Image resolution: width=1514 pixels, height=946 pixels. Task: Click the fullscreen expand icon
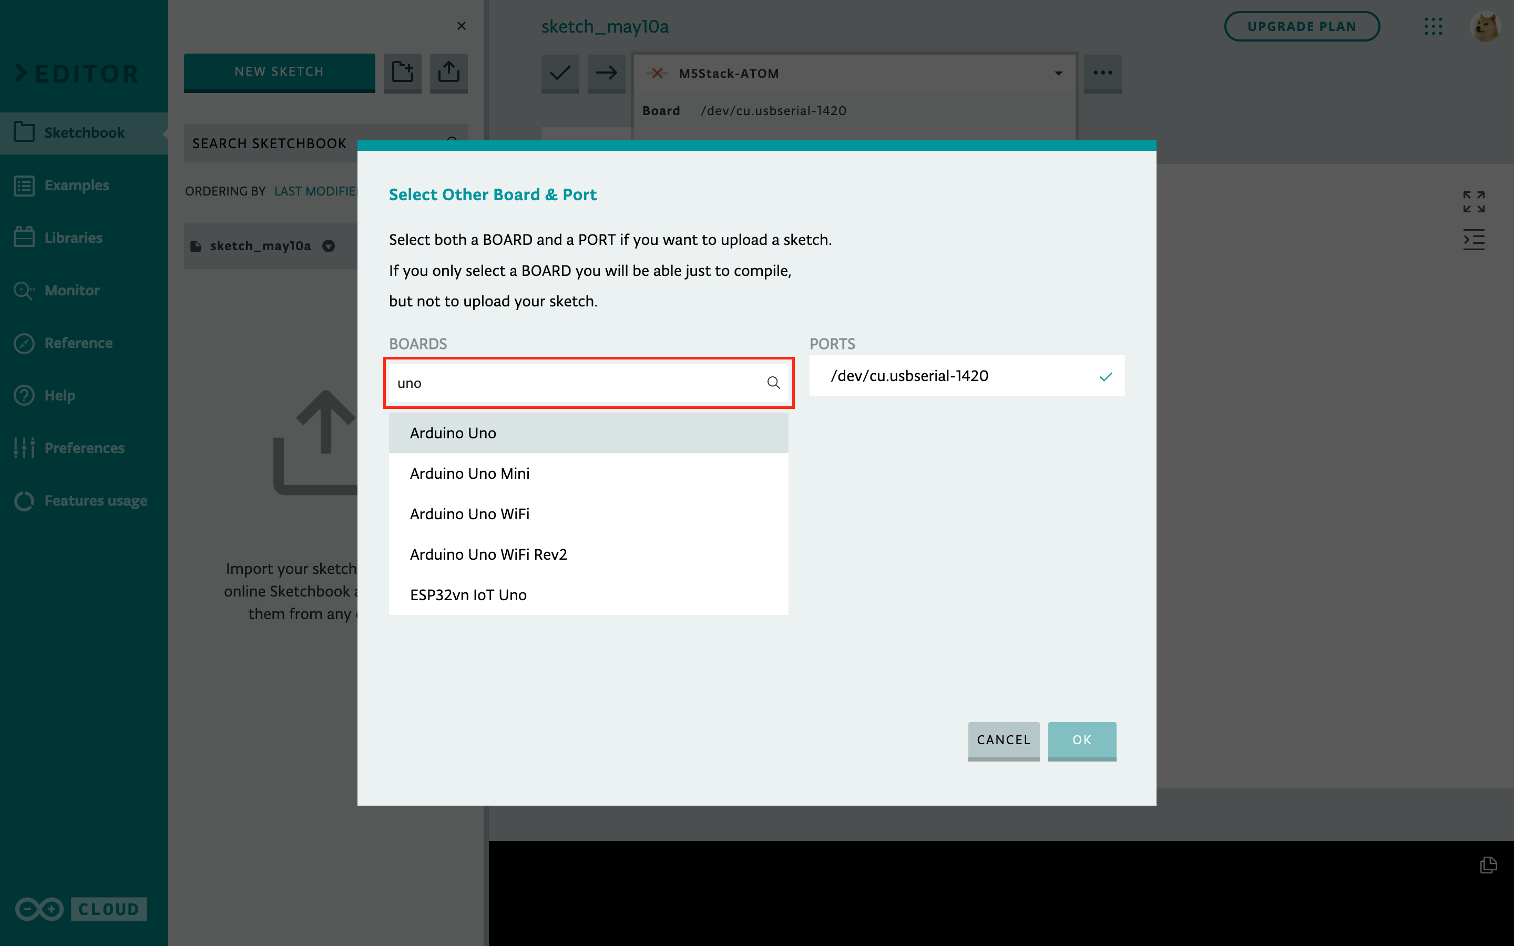pyautogui.click(x=1474, y=201)
